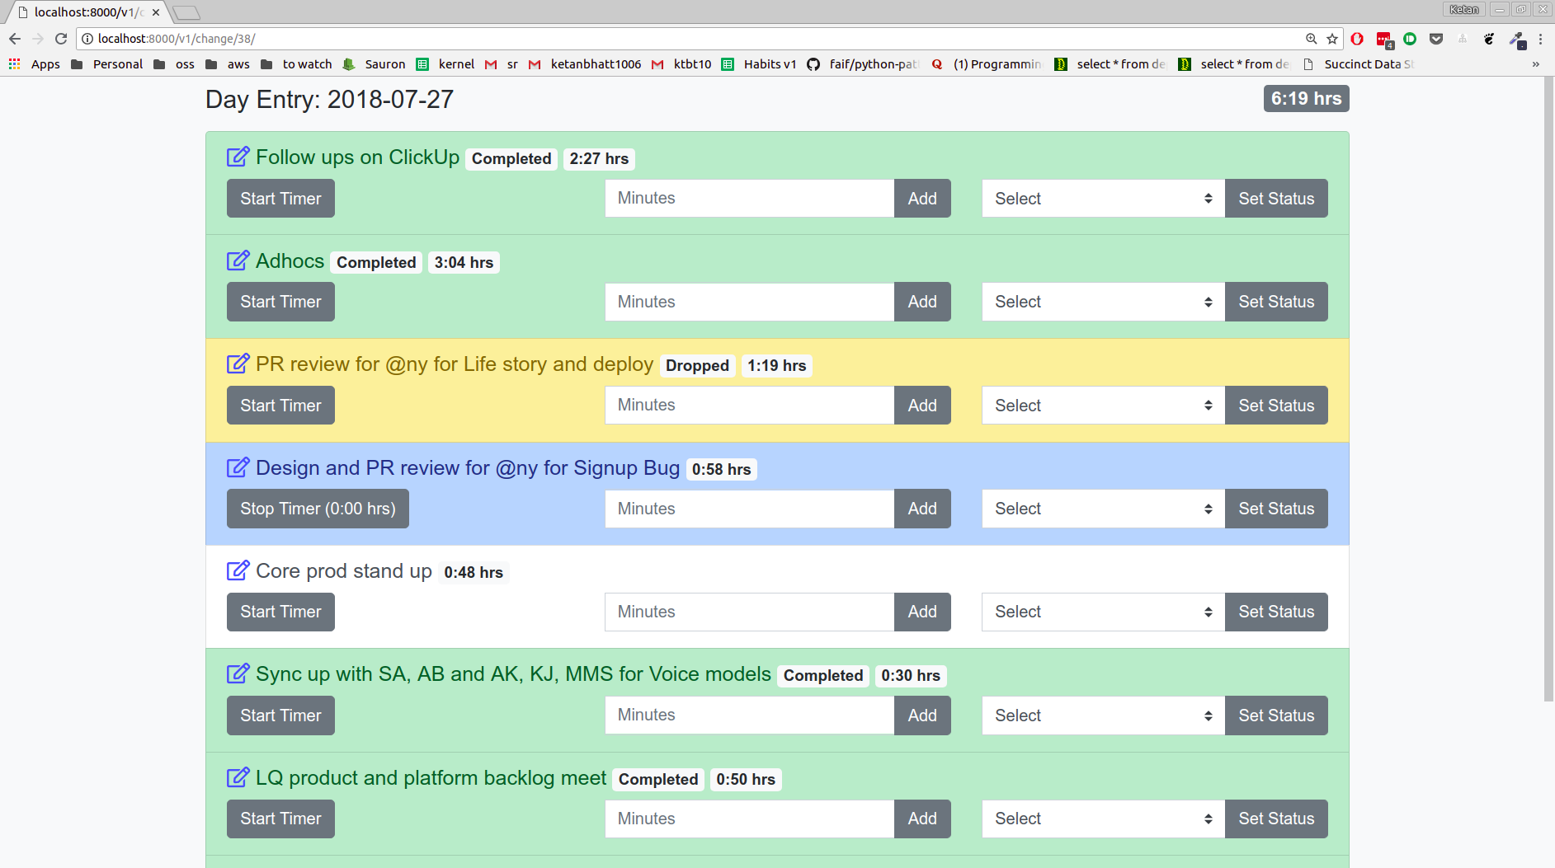Open the to watch bookmarks folder
The height and width of the screenshot is (868, 1555).
(296, 64)
